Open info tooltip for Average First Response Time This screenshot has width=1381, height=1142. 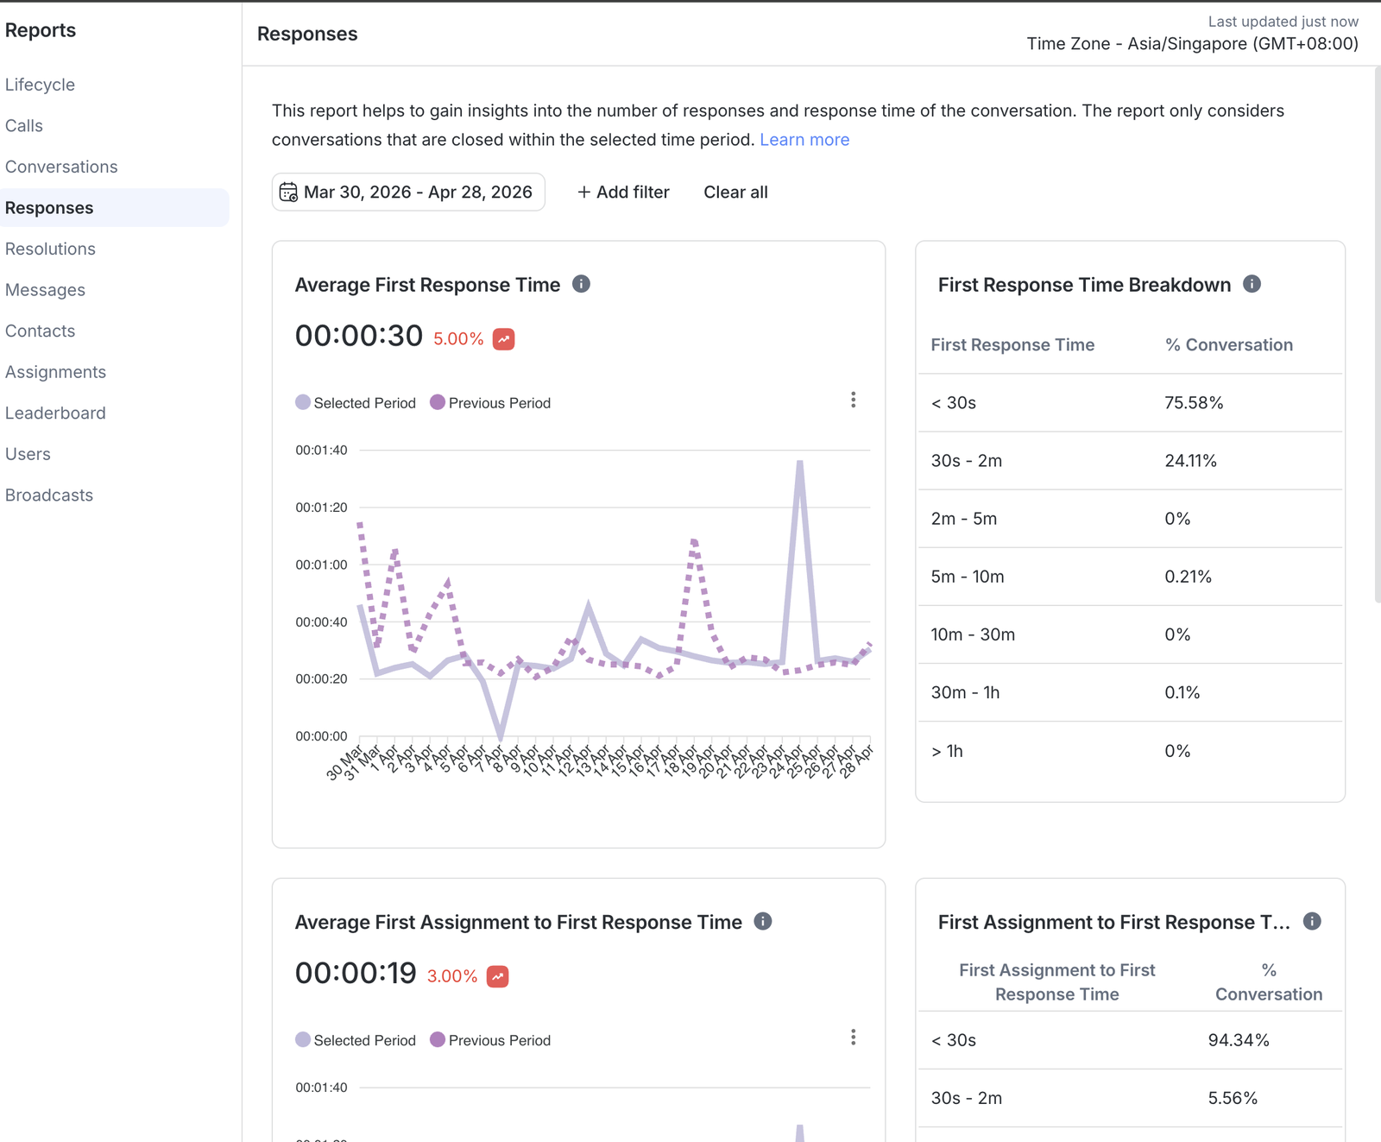[582, 284]
